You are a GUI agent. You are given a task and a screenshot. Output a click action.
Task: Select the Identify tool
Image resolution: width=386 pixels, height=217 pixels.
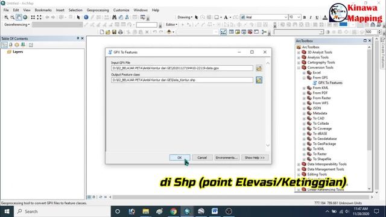click(x=86, y=17)
